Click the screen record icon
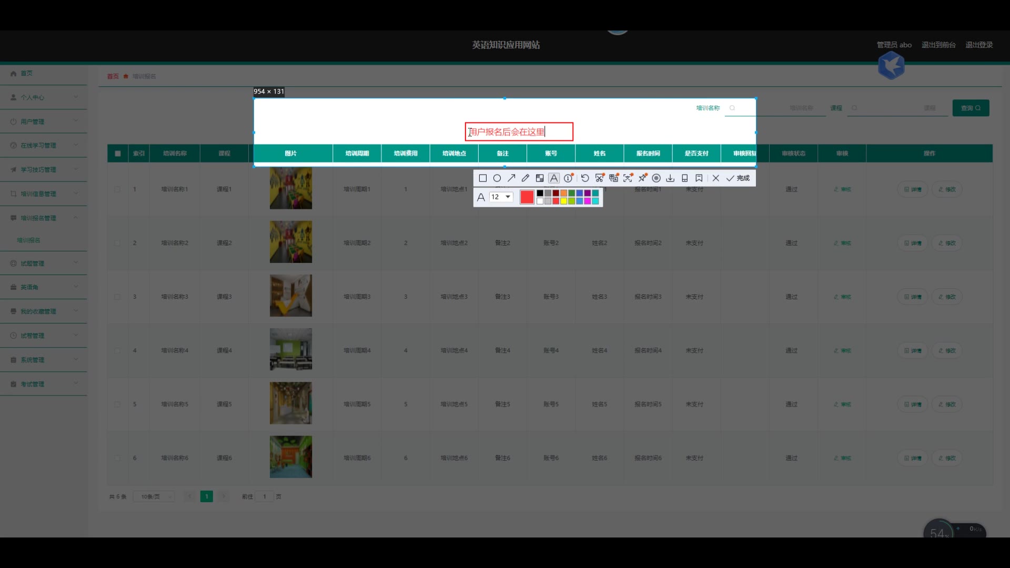 click(656, 178)
